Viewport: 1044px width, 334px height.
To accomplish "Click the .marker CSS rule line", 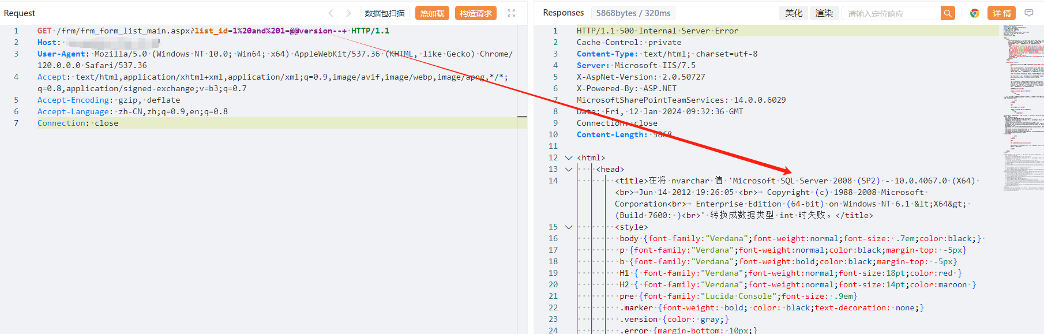I will [772, 307].
